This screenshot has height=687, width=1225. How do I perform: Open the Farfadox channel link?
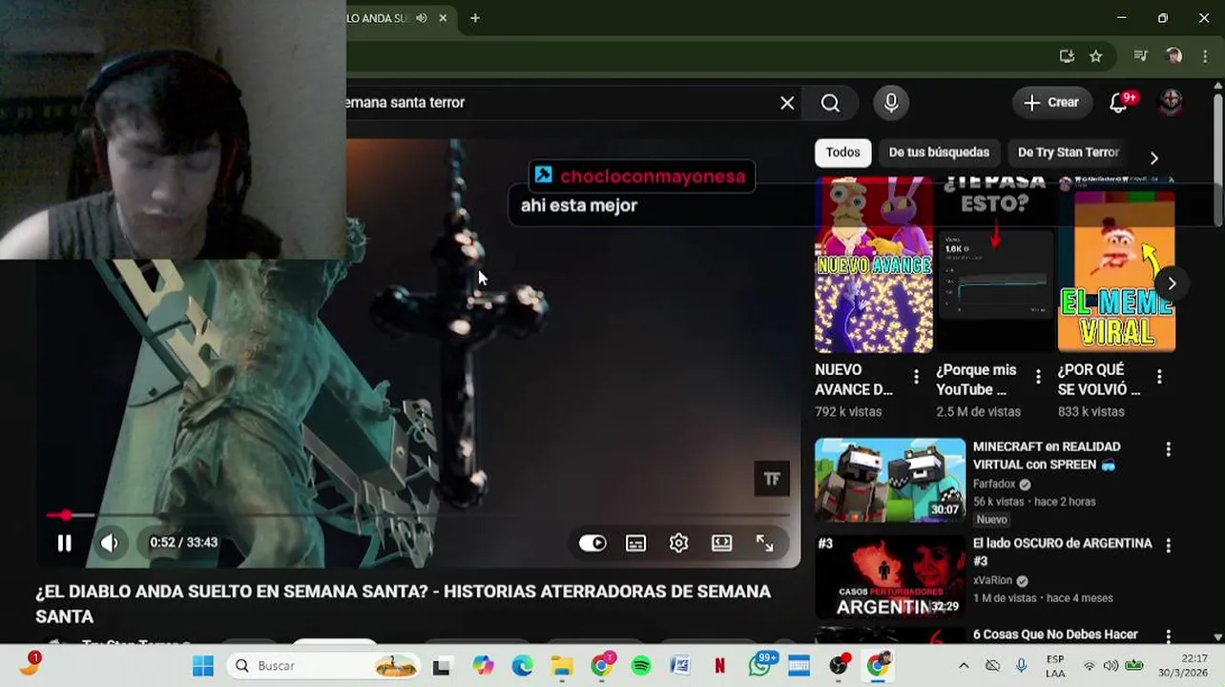point(994,485)
